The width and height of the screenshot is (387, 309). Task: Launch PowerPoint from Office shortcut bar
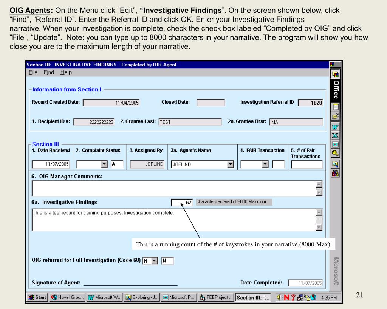[x=336, y=145]
